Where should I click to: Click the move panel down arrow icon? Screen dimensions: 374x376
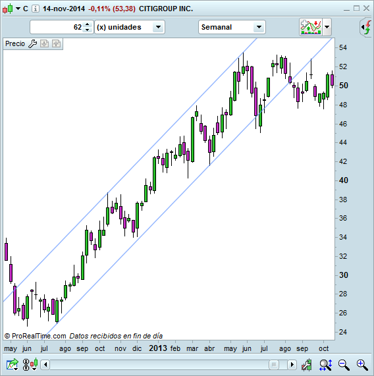pos(44,43)
